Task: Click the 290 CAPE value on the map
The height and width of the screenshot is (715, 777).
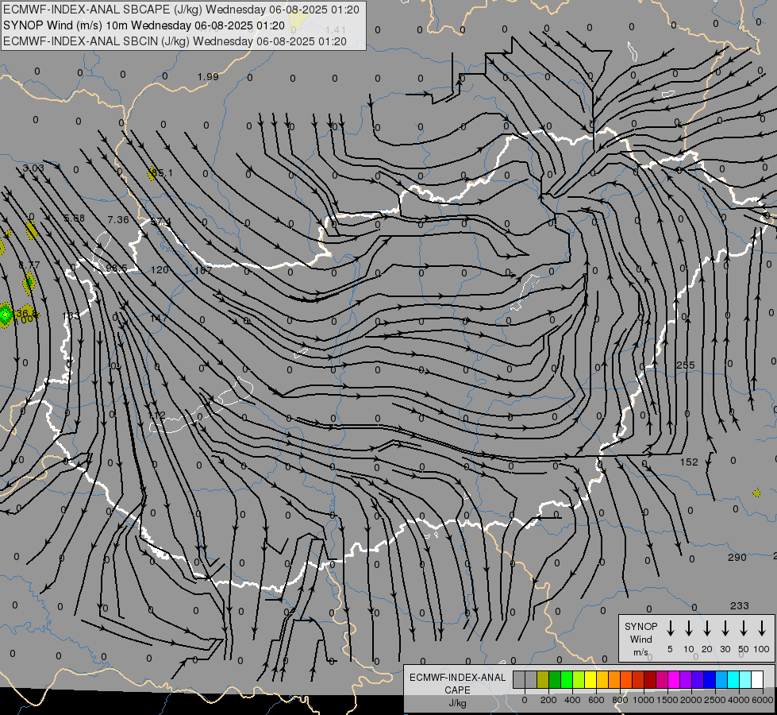Action: coord(737,557)
